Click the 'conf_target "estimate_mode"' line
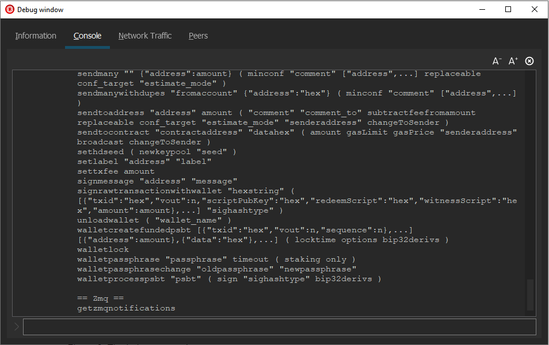Image resolution: width=549 pixels, height=345 pixels. [x=151, y=83]
